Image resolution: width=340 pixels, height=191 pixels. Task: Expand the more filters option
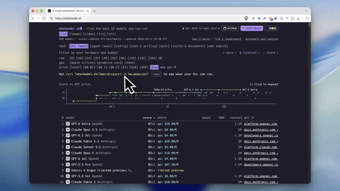(x=229, y=53)
